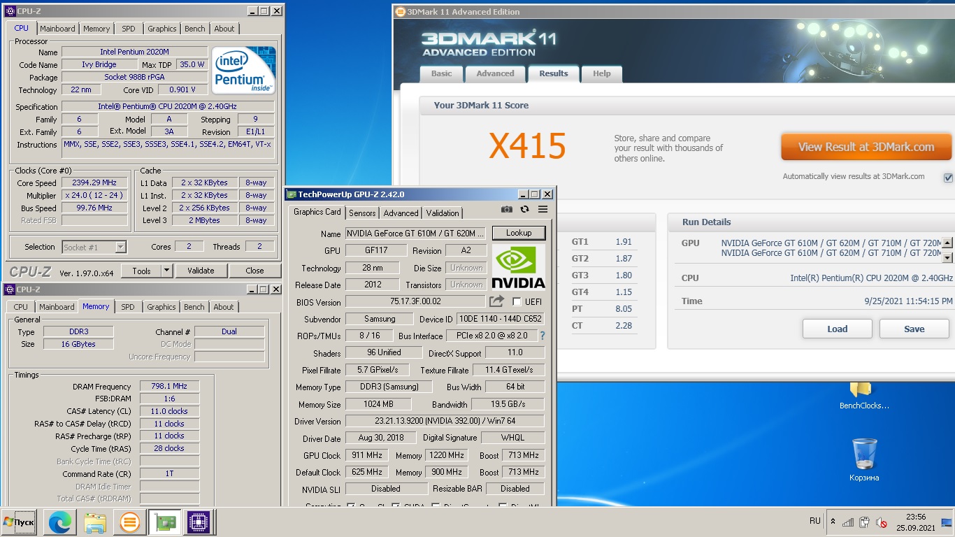Open the GPU-Z hamburger menu
955x537 pixels.
click(x=543, y=209)
